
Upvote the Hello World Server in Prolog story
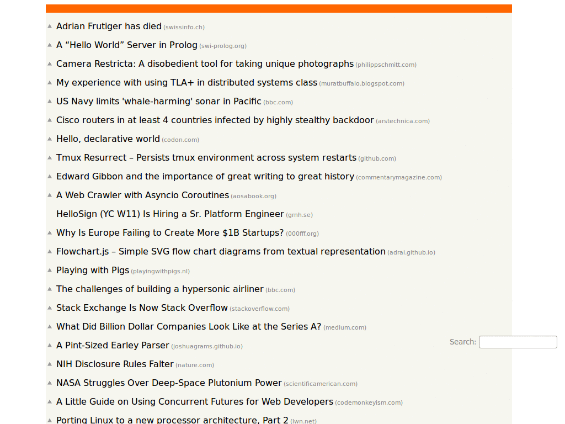coord(50,45)
